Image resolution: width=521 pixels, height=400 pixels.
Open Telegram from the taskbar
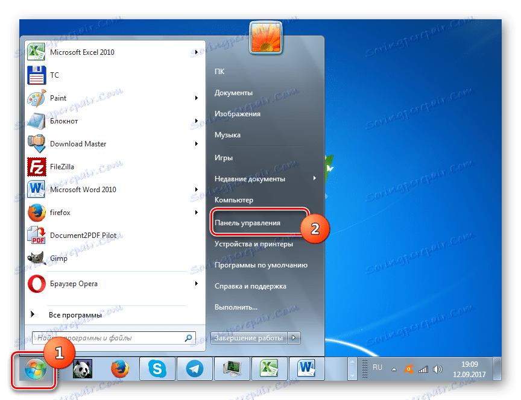195,369
